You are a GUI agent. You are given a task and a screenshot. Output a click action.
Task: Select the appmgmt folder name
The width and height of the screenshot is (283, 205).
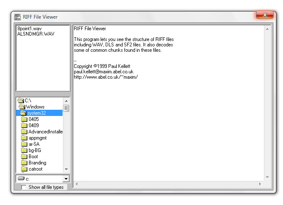point(38,138)
